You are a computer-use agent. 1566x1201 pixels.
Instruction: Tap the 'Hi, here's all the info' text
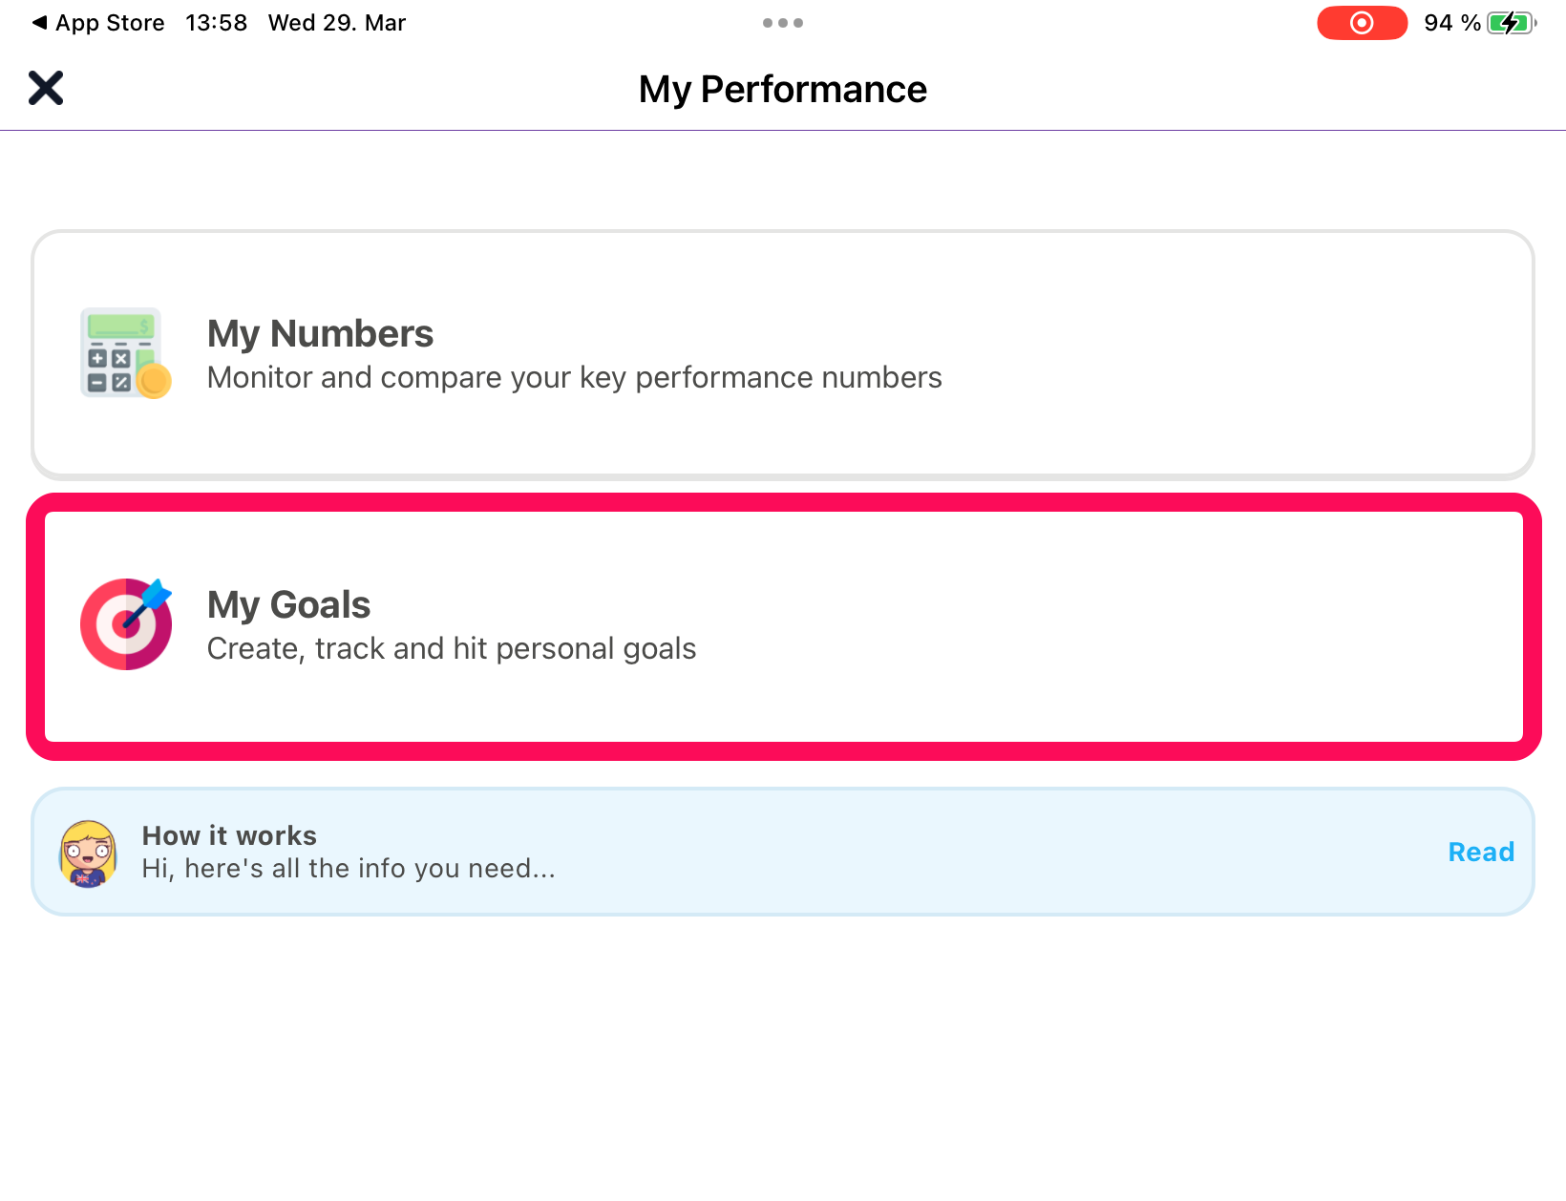tap(349, 869)
